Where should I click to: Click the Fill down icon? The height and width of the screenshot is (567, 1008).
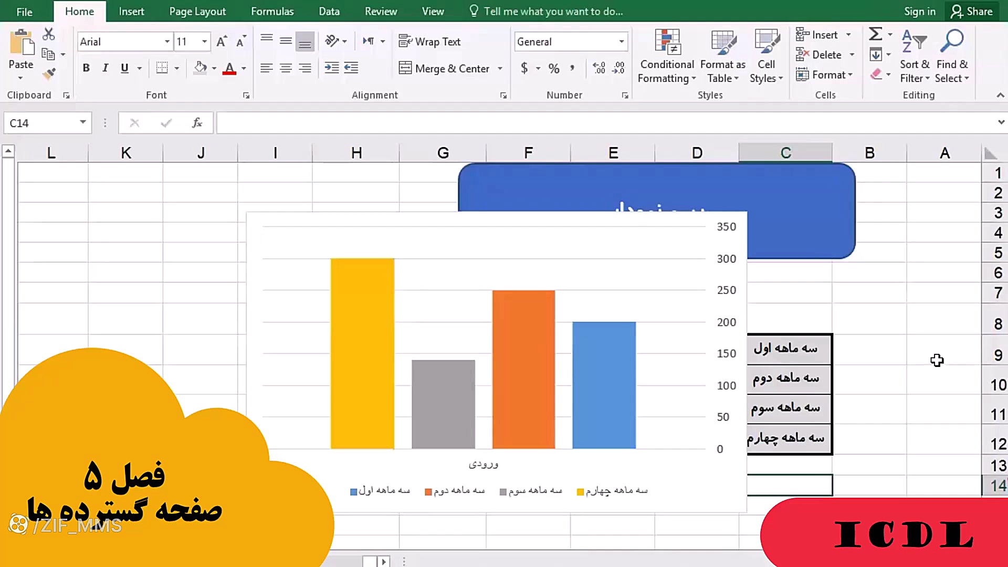point(876,54)
